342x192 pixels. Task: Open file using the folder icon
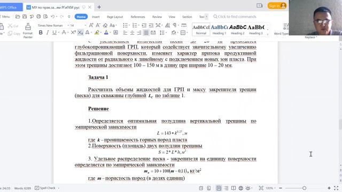coord(18,17)
